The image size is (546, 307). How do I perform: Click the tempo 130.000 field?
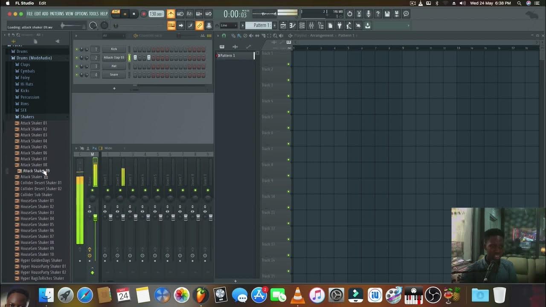pyautogui.click(x=156, y=14)
